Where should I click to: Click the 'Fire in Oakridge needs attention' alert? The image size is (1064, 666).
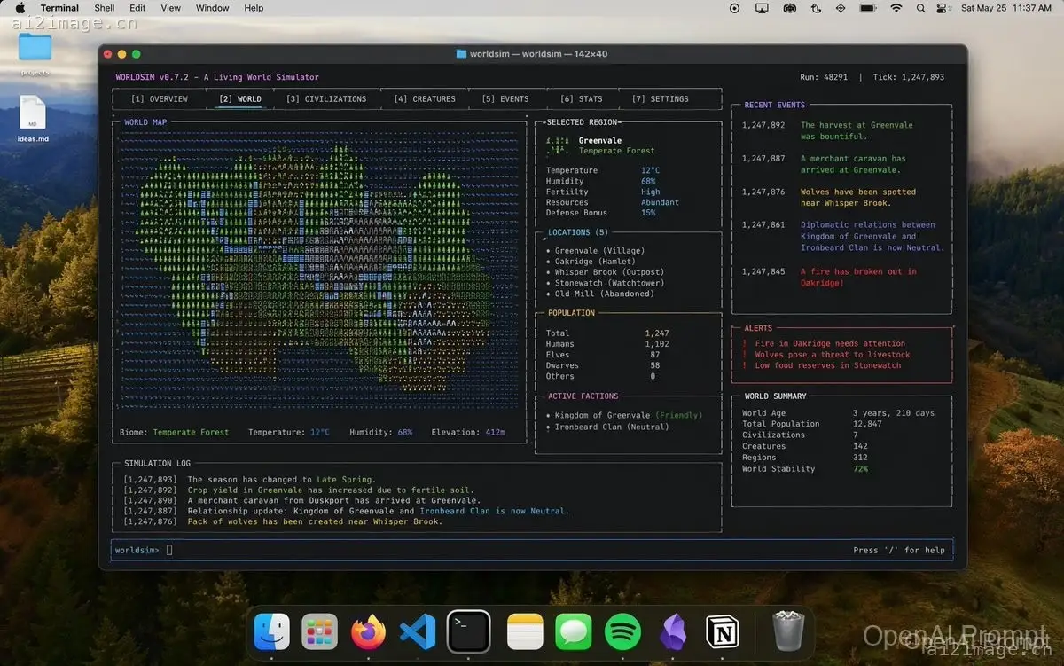[x=830, y=343]
